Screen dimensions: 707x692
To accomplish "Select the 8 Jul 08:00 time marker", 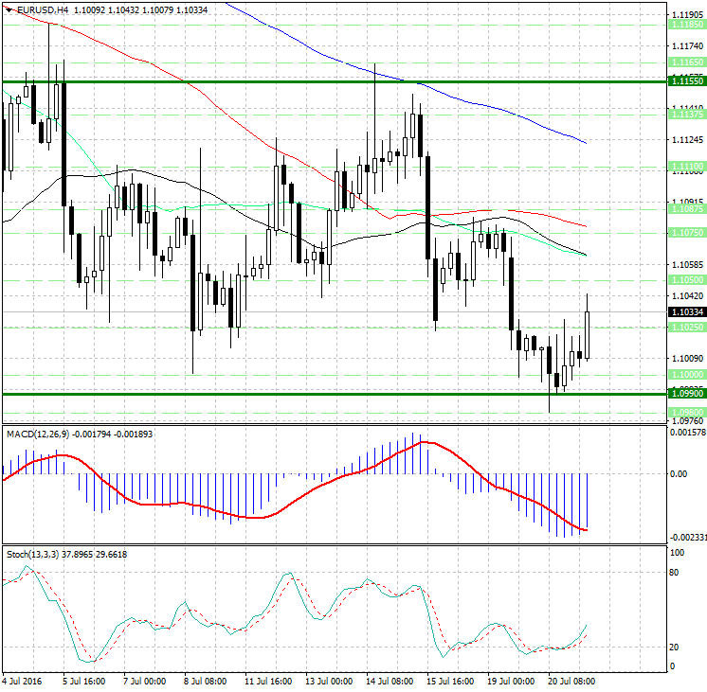I will point(207,681).
